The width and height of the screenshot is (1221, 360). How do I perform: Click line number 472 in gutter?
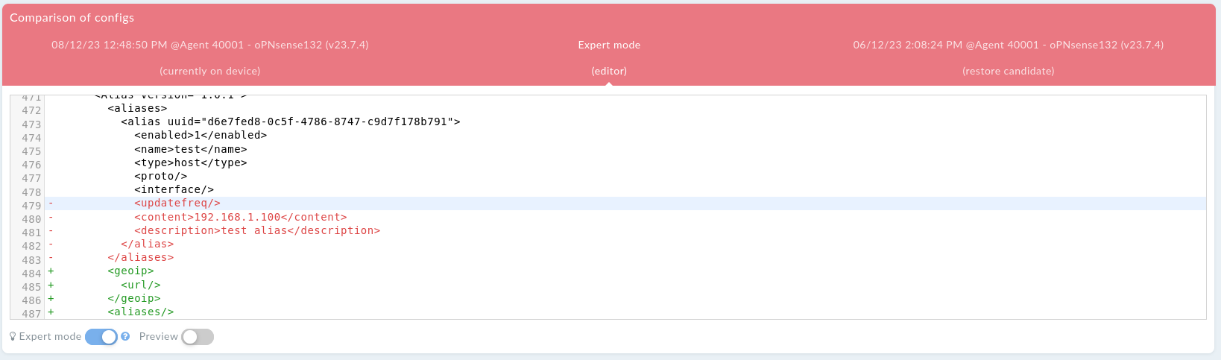click(x=31, y=110)
